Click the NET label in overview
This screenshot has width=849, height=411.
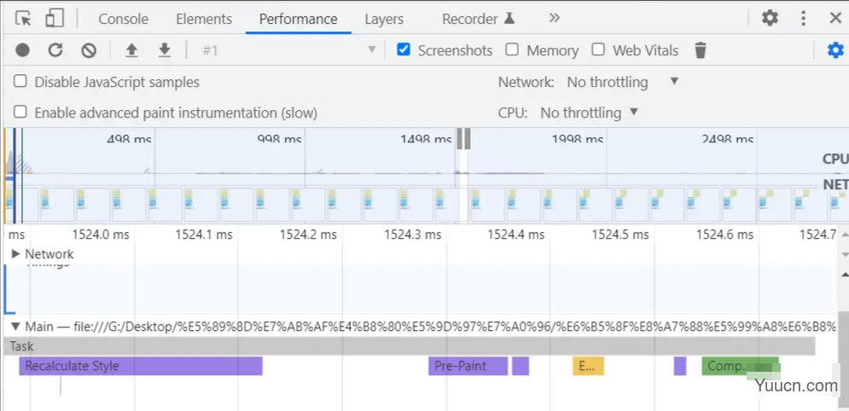[835, 185]
